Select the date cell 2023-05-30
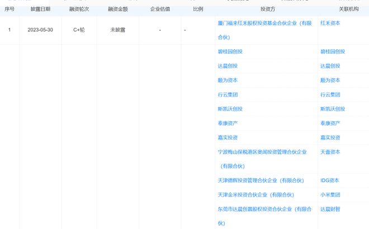The width and height of the screenshot is (369, 229). (40, 30)
